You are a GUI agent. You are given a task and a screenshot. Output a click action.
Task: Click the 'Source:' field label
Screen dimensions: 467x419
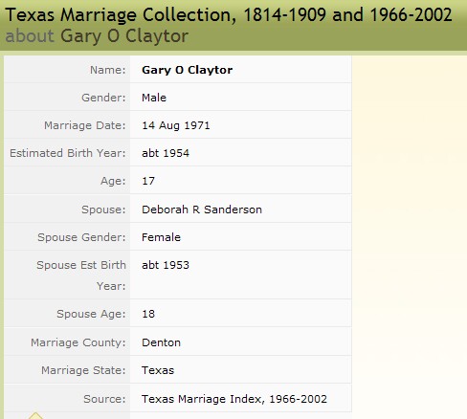(x=104, y=399)
